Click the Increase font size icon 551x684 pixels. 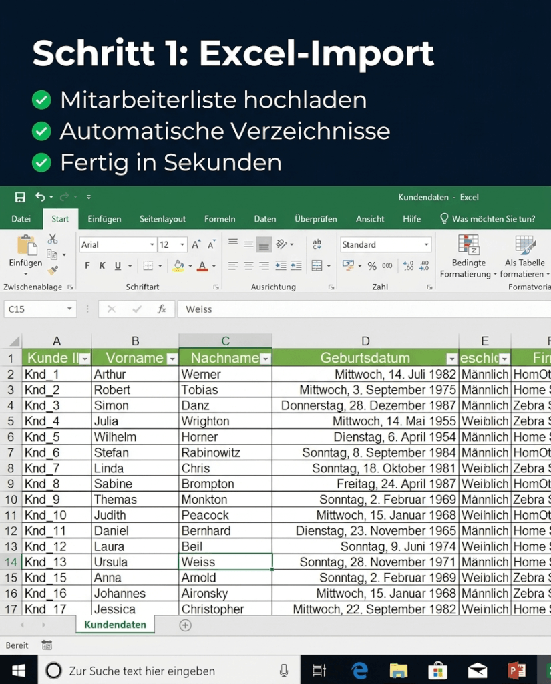pos(196,244)
